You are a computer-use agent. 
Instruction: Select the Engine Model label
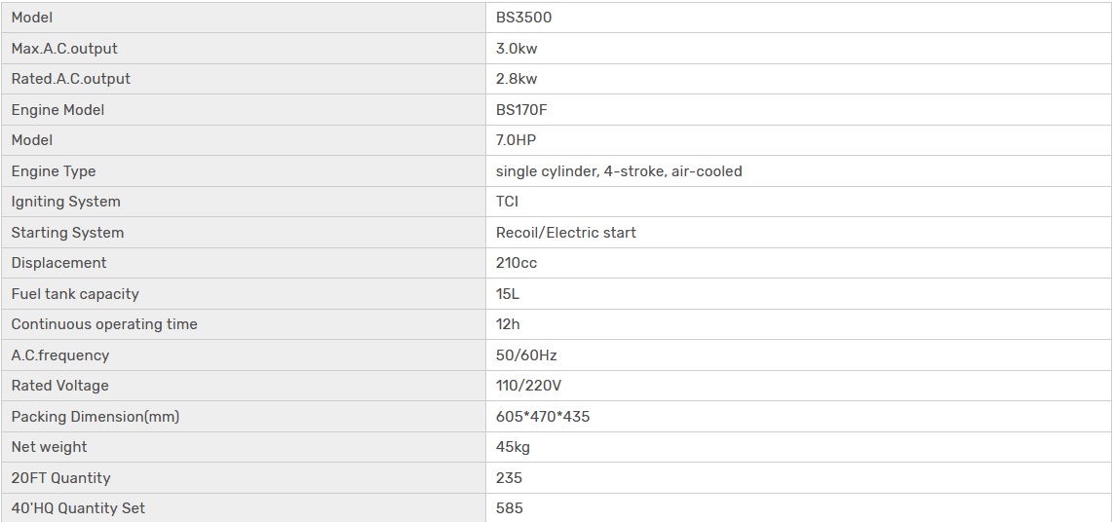(58, 110)
